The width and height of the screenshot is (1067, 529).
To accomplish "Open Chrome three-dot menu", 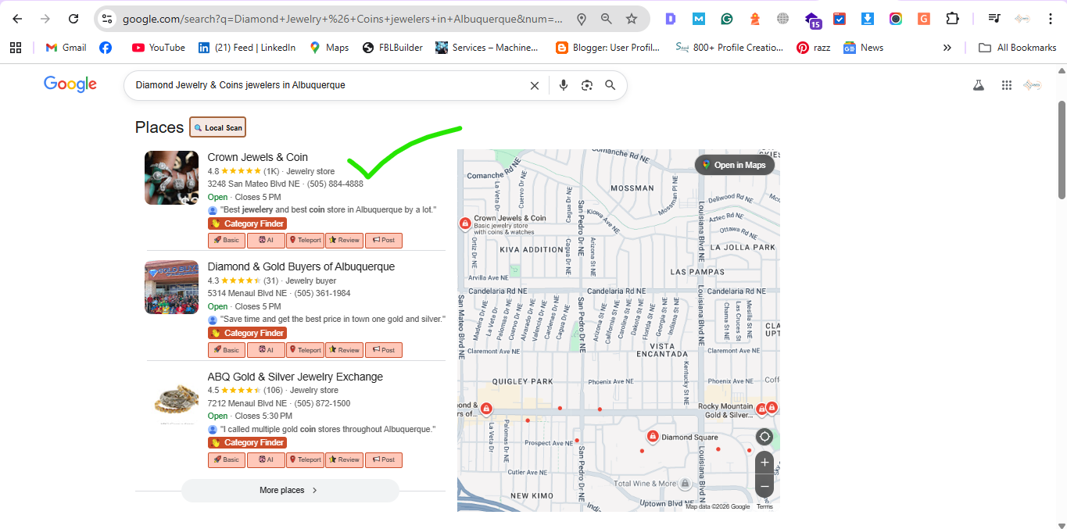I will pos(1049,19).
